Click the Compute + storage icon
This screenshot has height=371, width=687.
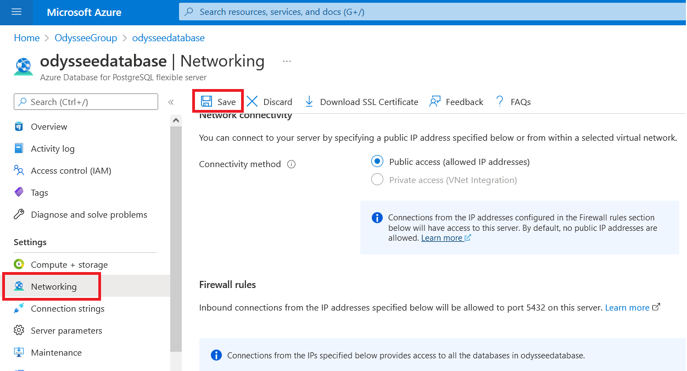click(19, 264)
